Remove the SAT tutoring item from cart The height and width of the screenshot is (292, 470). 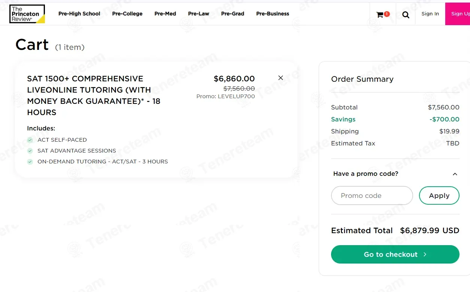pyautogui.click(x=281, y=78)
